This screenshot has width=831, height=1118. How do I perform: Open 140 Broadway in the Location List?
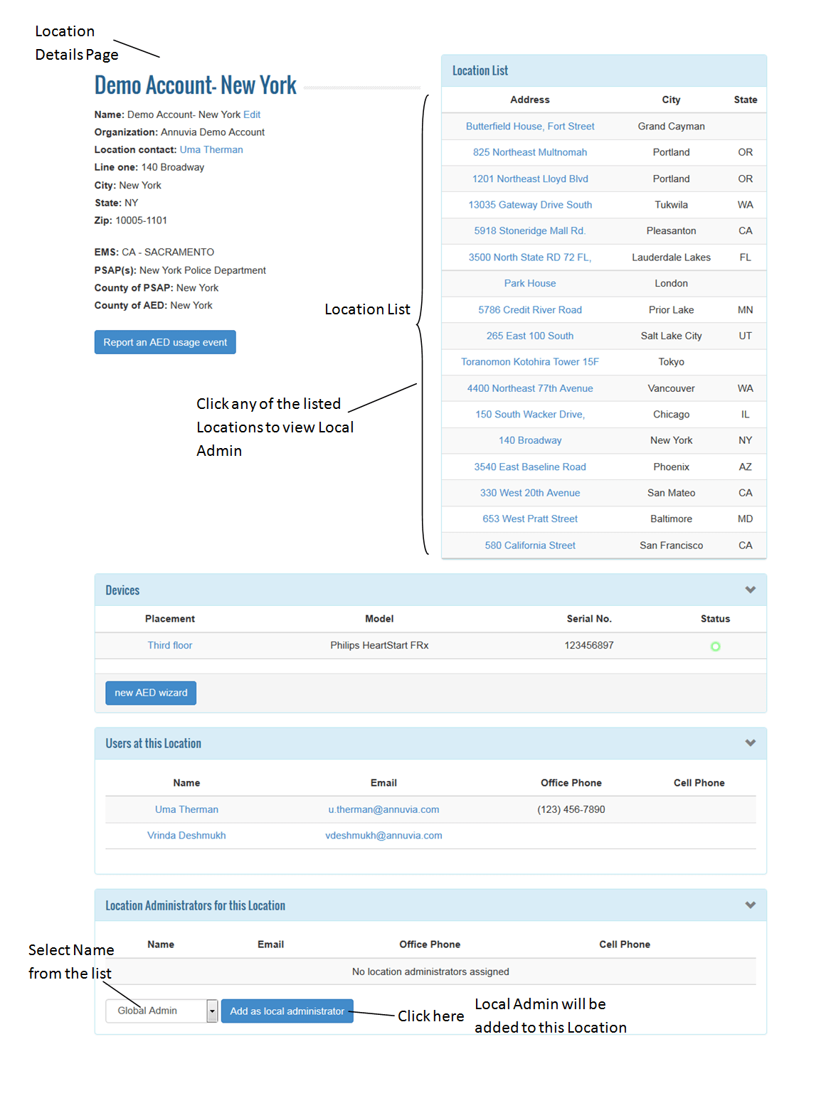click(530, 440)
